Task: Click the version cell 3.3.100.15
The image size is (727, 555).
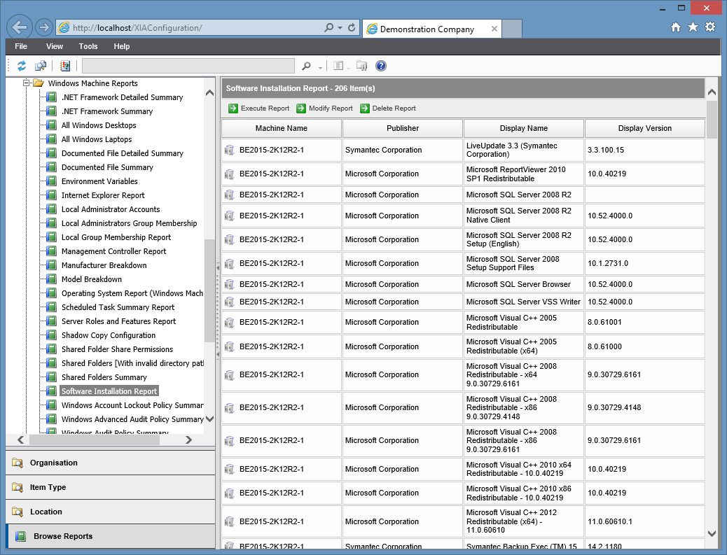Action: [644, 150]
